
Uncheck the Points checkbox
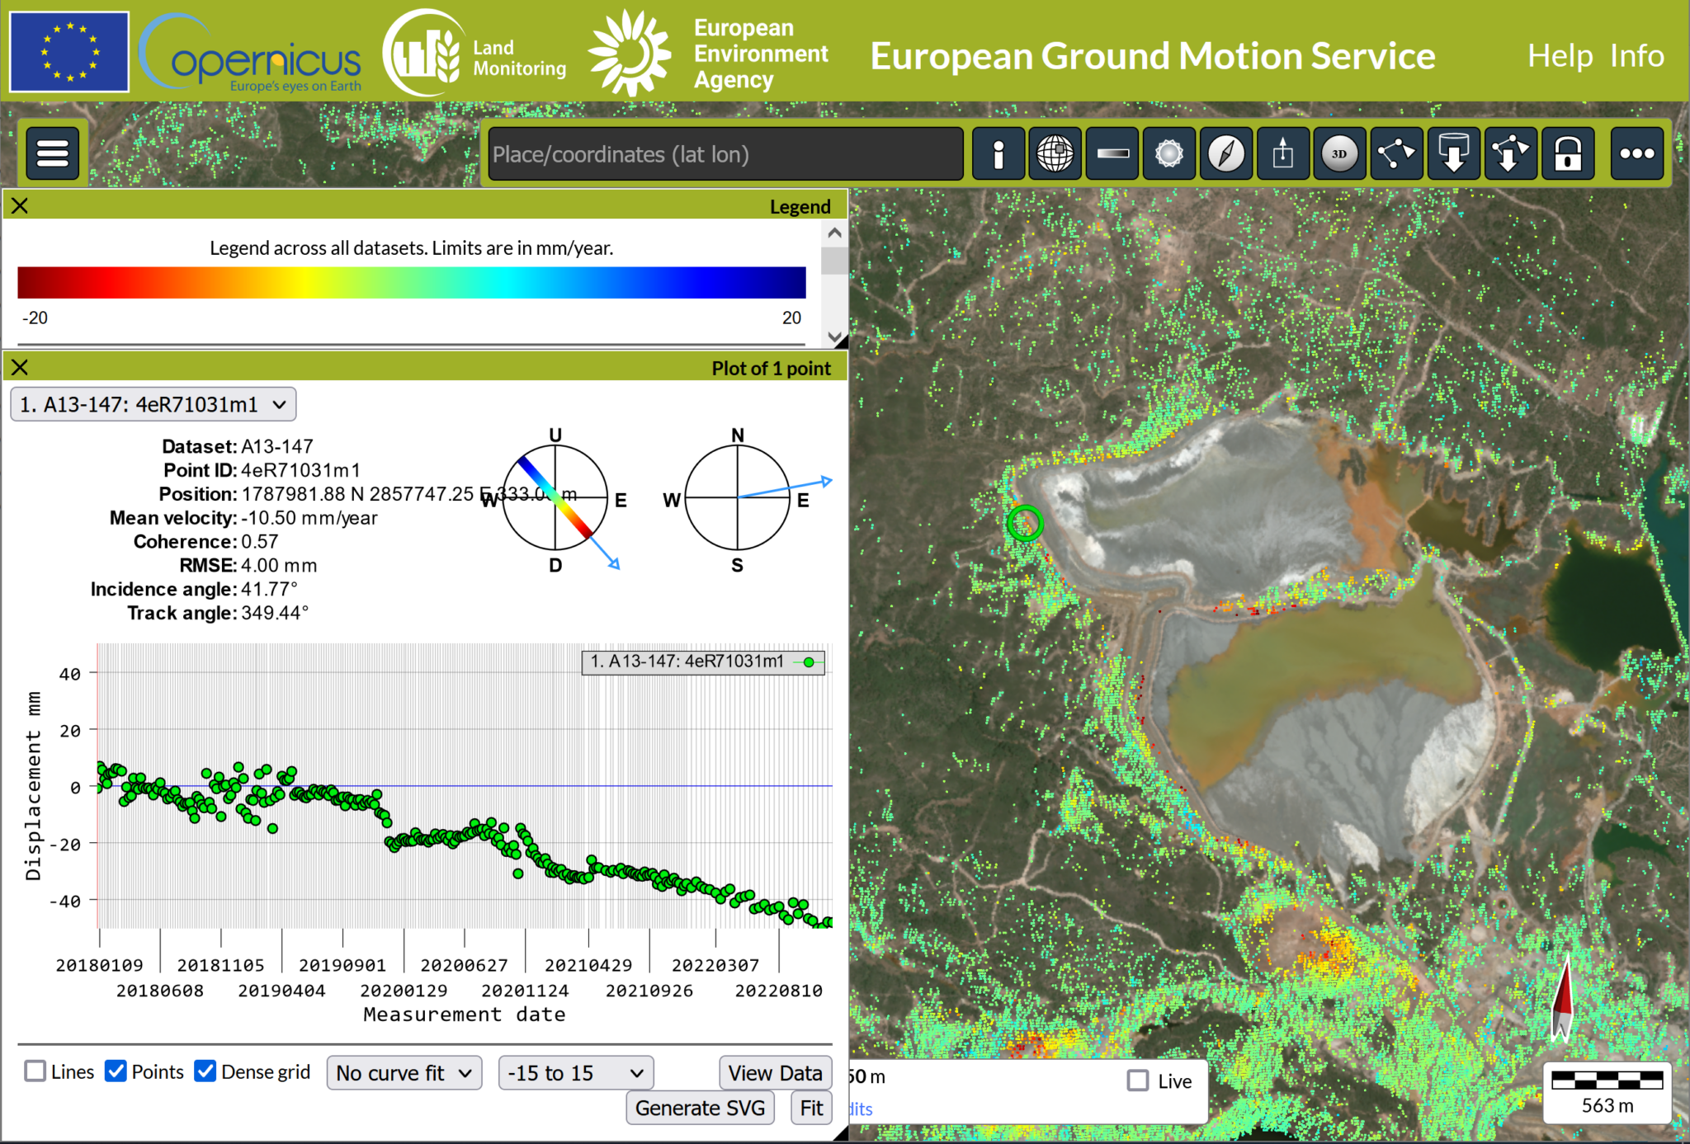click(116, 1071)
